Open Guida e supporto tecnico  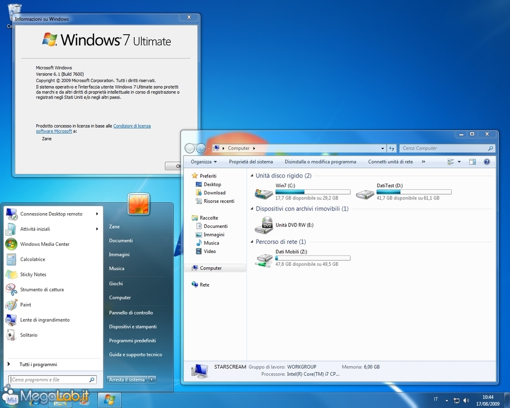tap(135, 354)
